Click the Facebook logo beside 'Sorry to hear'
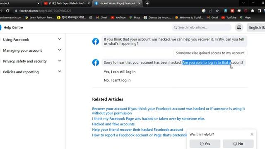 pos(96,62)
